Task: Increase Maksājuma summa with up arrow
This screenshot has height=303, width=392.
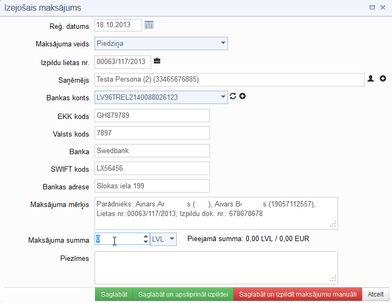Action: click(x=146, y=236)
